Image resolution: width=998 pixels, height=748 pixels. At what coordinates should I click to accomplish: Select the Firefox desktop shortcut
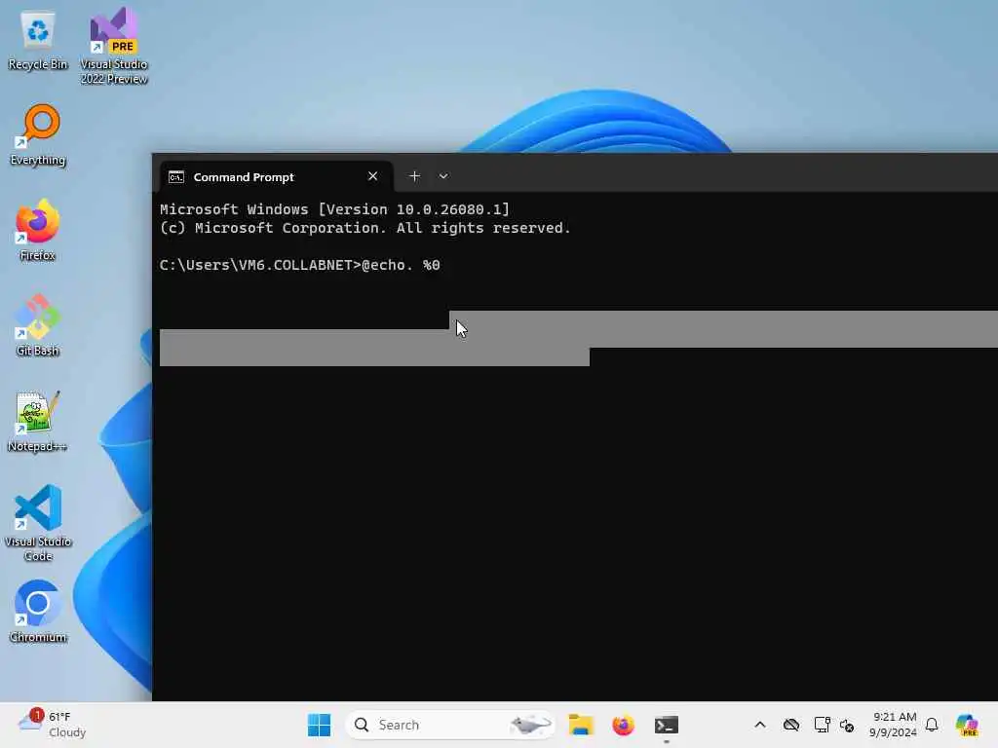pos(38,230)
